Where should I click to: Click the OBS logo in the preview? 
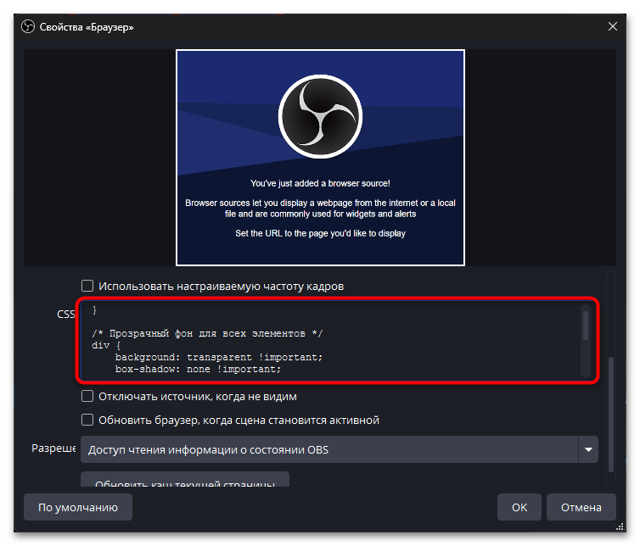[320, 116]
